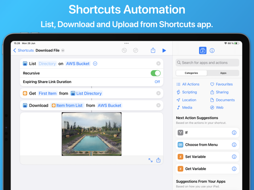254x190 pixels.
Task: Show info for Set Variable
Action: coord(234,156)
